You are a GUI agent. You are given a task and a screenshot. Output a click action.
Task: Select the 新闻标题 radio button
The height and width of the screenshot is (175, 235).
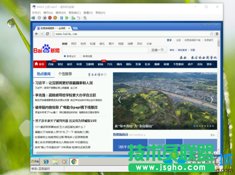pos(81,56)
